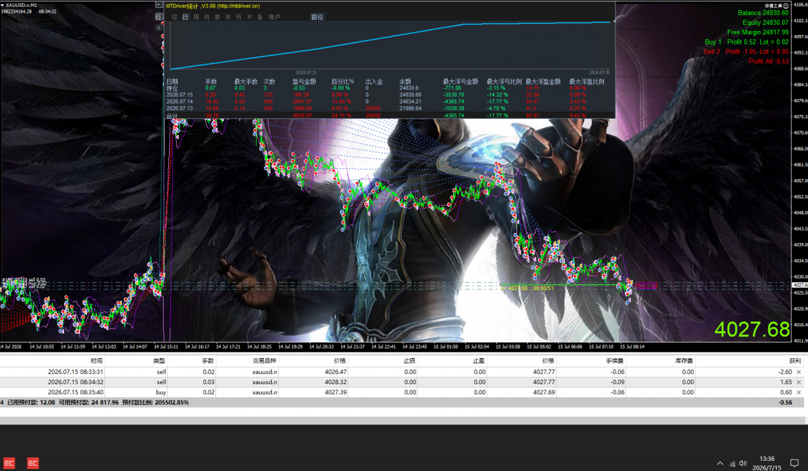Open the notification center icon
The height and width of the screenshot is (471, 808).
[x=794, y=463]
